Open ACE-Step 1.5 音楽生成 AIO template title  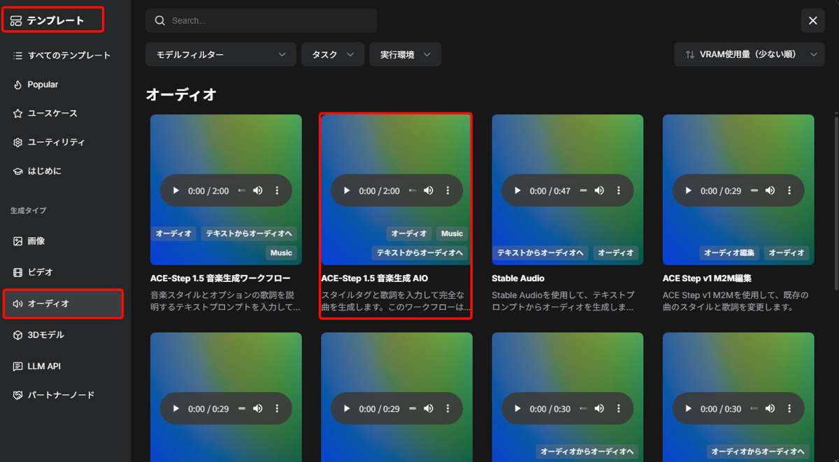point(374,278)
